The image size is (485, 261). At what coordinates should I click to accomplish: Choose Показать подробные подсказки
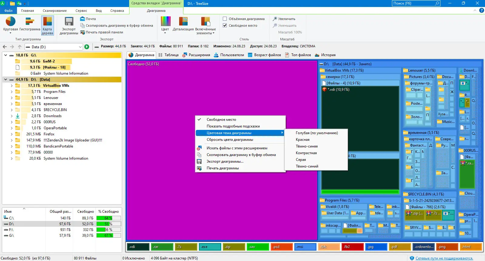240,126
